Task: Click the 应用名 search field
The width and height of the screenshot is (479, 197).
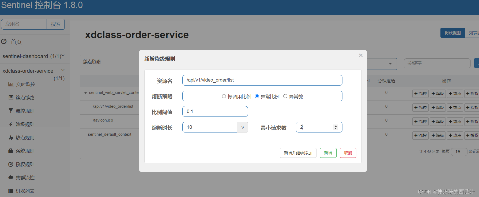Action: (x=24, y=24)
